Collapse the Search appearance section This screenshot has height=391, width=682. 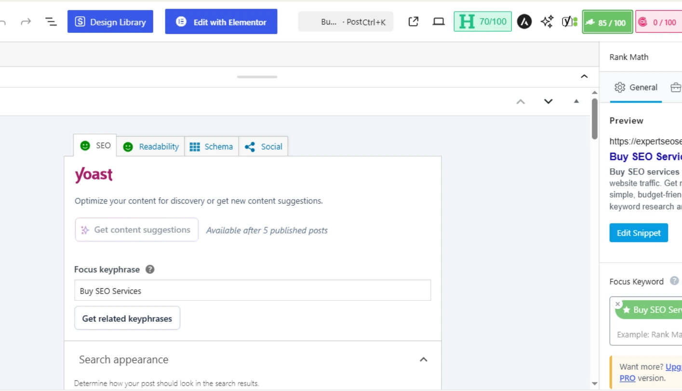424,360
